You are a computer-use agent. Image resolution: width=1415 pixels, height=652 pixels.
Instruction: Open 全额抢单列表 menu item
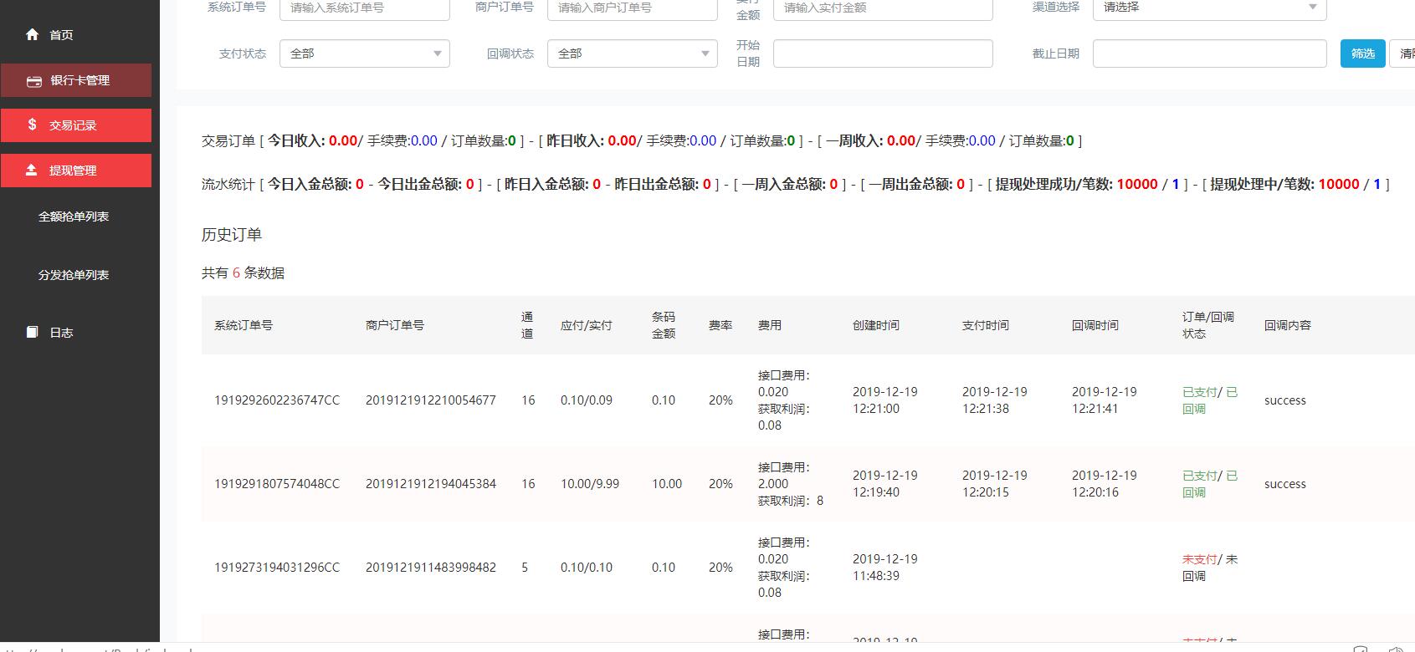click(74, 216)
